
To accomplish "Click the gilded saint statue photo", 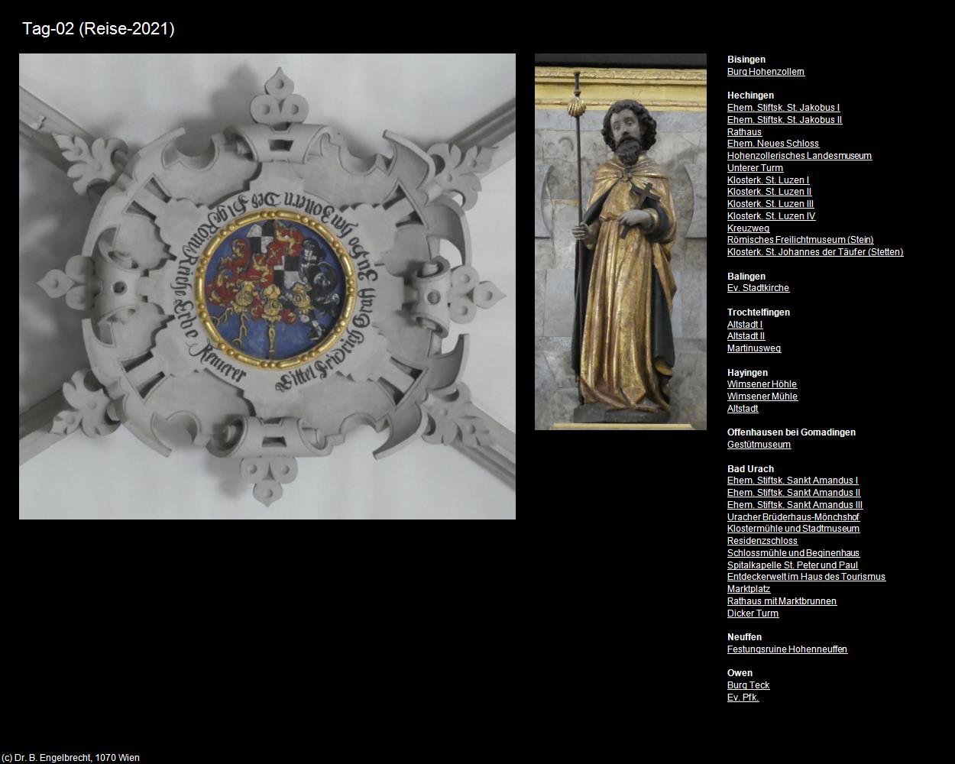I will tap(620, 241).
